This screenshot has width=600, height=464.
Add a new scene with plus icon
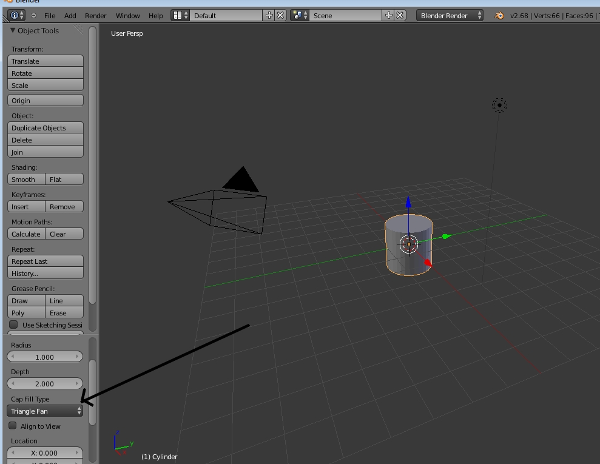point(388,15)
